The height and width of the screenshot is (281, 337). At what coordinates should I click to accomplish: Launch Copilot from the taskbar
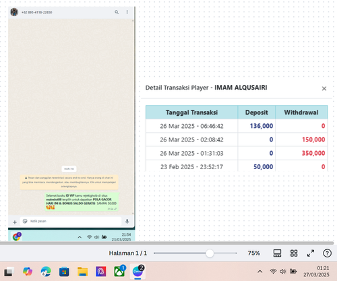tap(28, 272)
